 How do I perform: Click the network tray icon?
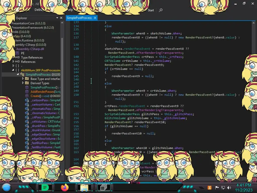(223, 187)
